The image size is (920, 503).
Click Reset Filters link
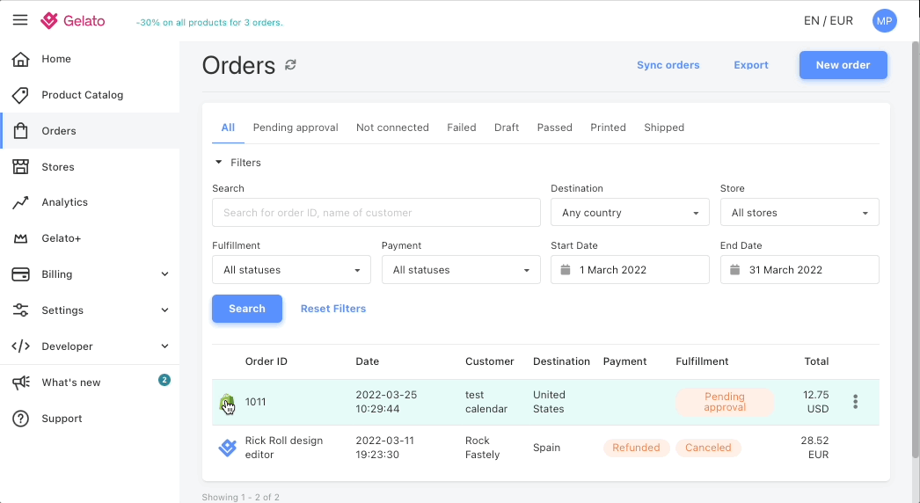(x=332, y=309)
